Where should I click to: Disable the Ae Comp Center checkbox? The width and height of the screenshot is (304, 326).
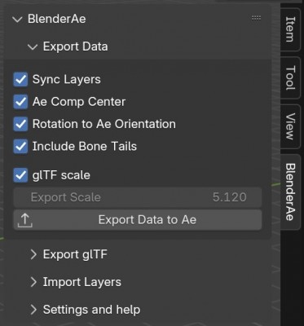(20, 102)
